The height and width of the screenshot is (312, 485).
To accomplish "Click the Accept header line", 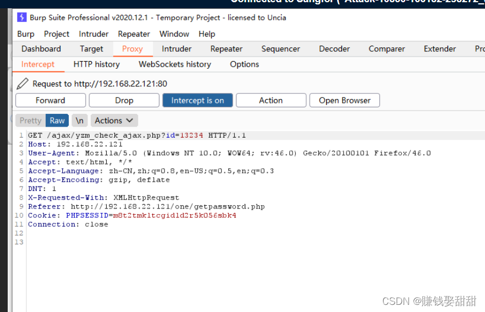I will tap(80, 162).
